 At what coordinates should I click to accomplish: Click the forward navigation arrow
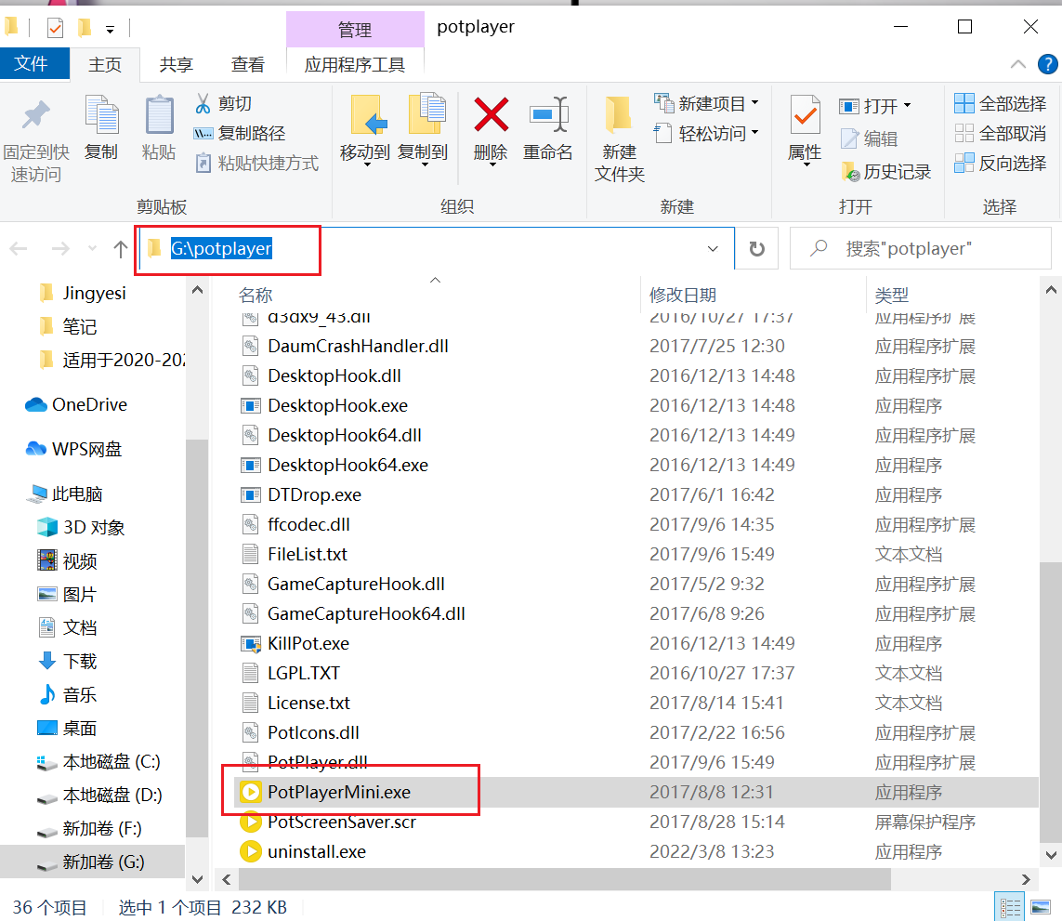click(60, 249)
